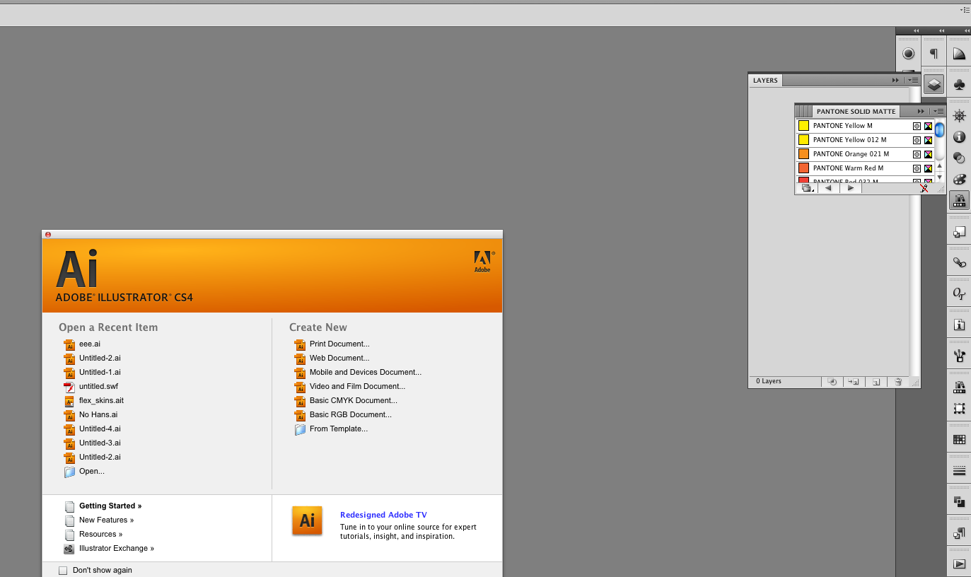
Task: Open the Links panel chain icon
Action: [x=959, y=263]
